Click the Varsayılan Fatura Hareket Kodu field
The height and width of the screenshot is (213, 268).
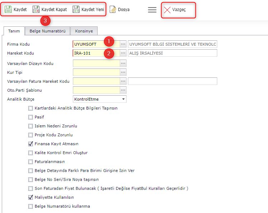(96, 81)
